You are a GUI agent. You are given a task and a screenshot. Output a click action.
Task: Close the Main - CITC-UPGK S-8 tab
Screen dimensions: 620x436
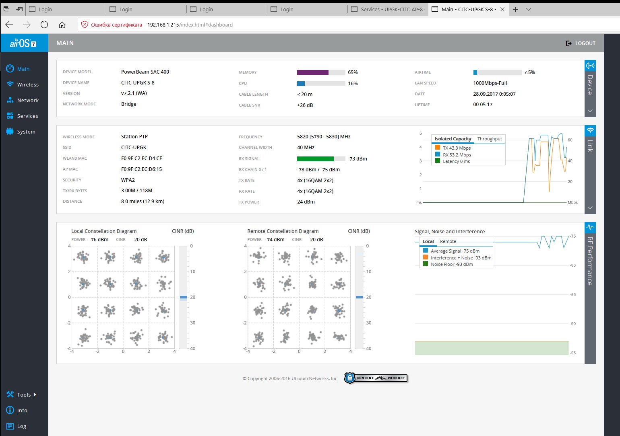(x=502, y=9)
